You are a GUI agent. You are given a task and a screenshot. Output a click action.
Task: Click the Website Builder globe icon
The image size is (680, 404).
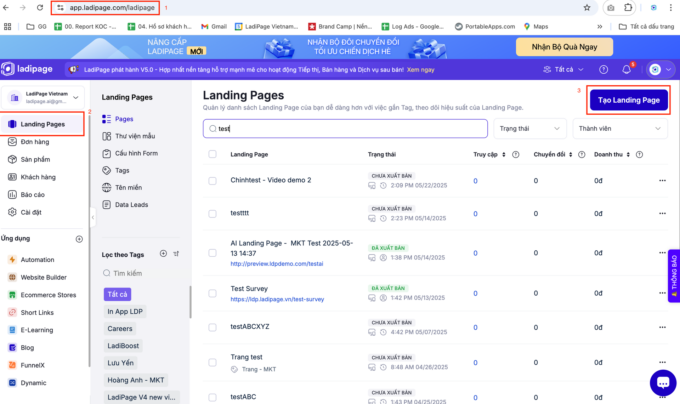pos(12,277)
